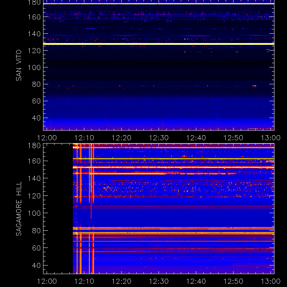Image resolution: width=287 pixels, height=287 pixels.
Task: Click the 140 frequency label on Sagamore Hill plot
Action: click(x=34, y=178)
